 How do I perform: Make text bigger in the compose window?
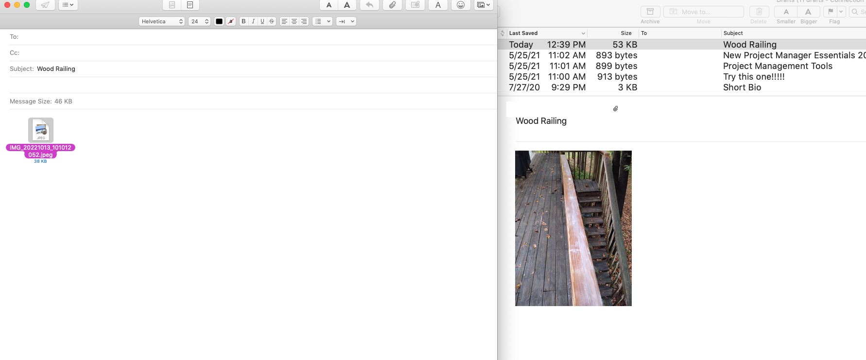click(x=347, y=5)
